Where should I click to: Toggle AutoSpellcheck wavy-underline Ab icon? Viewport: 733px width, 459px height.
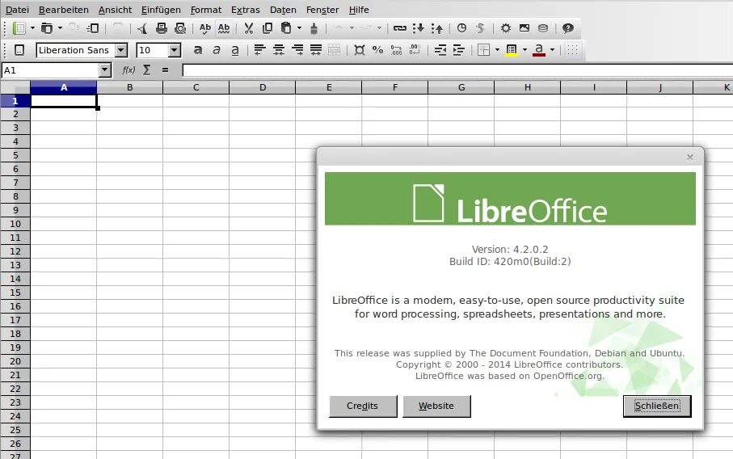[x=224, y=28]
